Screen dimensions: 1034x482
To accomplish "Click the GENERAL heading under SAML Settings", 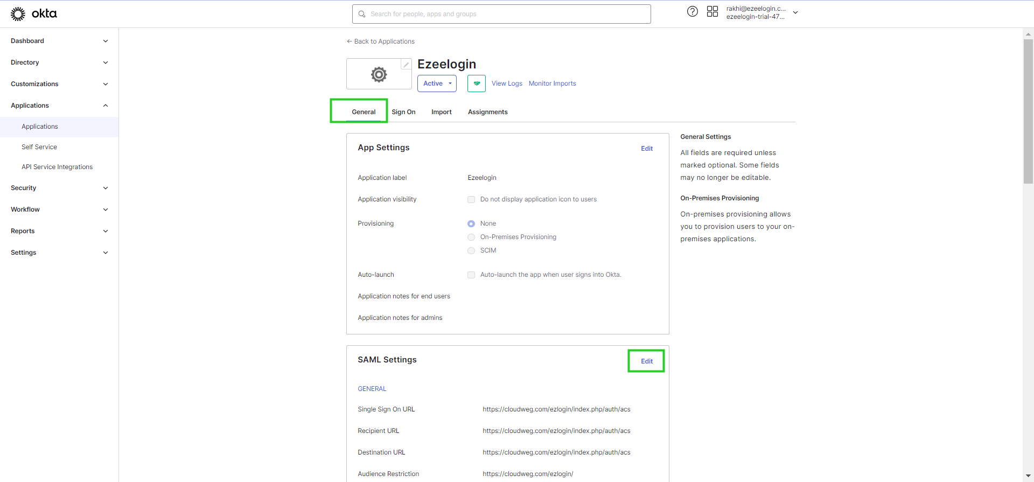I will coord(372,389).
